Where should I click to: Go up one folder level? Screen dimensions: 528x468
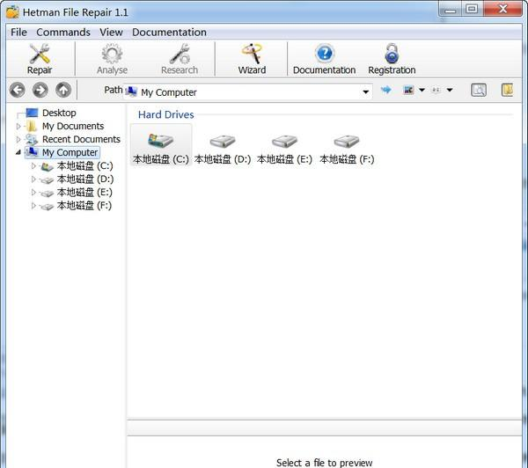pos(63,90)
